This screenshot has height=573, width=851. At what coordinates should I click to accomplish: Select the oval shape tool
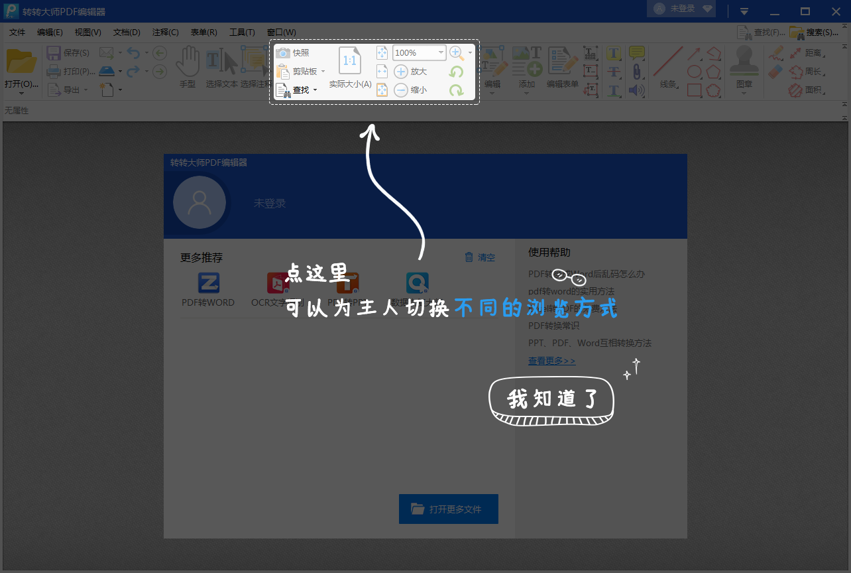[x=694, y=72]
